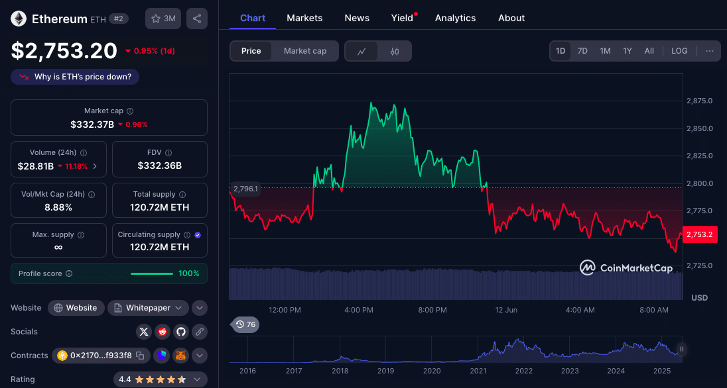The image size is (727, 388).
Task: Enable LOG scale on the chart
Action: 679,51
